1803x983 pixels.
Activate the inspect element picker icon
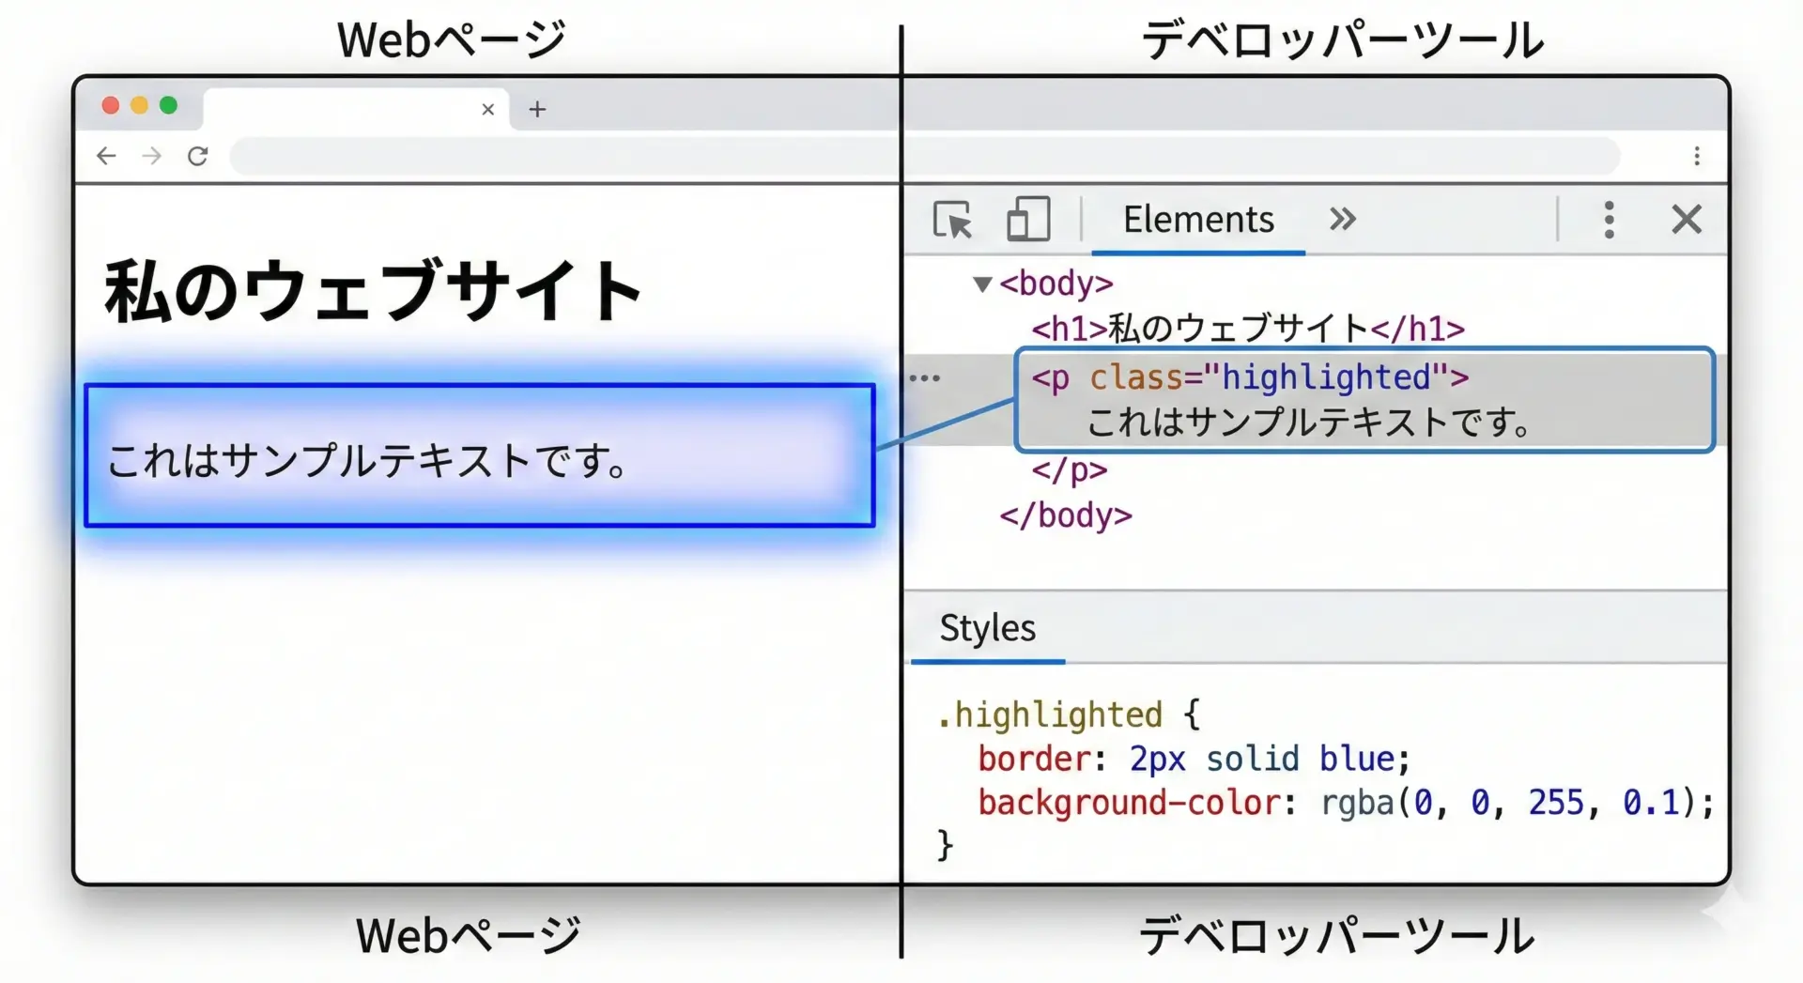click(x=952, y=221)
